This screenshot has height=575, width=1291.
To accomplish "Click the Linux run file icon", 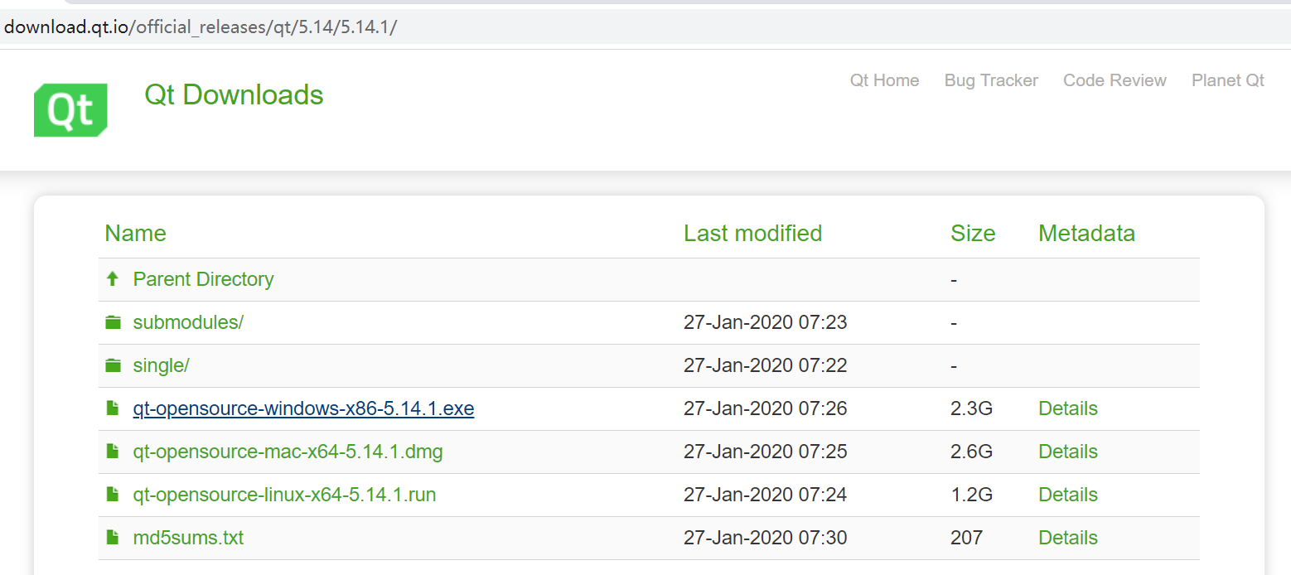I will [x=113, y=495].
